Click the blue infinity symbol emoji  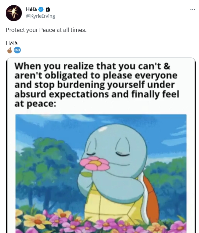point(17,50)
